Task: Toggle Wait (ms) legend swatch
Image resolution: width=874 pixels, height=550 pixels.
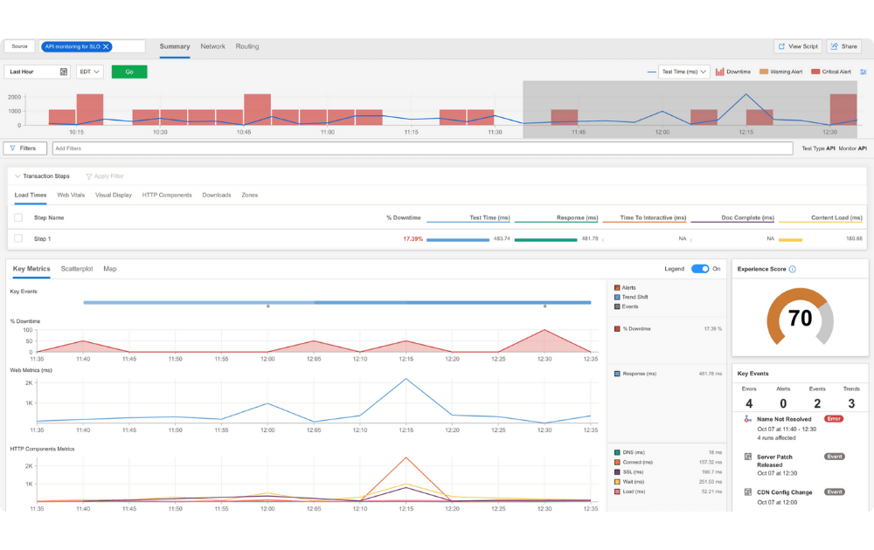Action: 617,482
